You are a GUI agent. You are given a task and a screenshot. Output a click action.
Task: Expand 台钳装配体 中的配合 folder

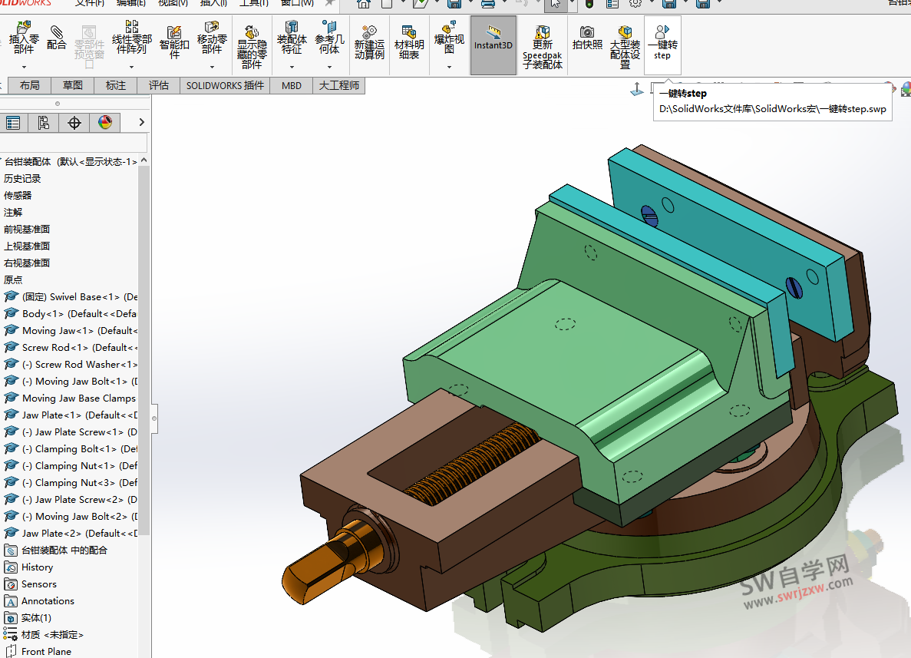[65, 550]
